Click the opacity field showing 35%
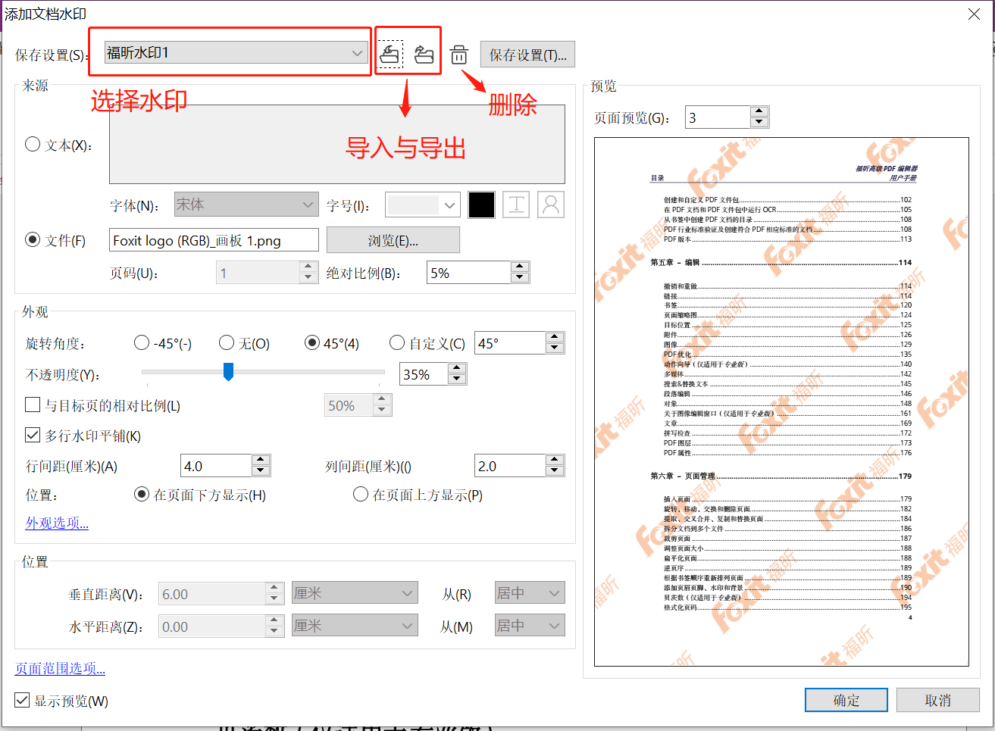This screenshot has height=731, width=995. tap(424, 374)
